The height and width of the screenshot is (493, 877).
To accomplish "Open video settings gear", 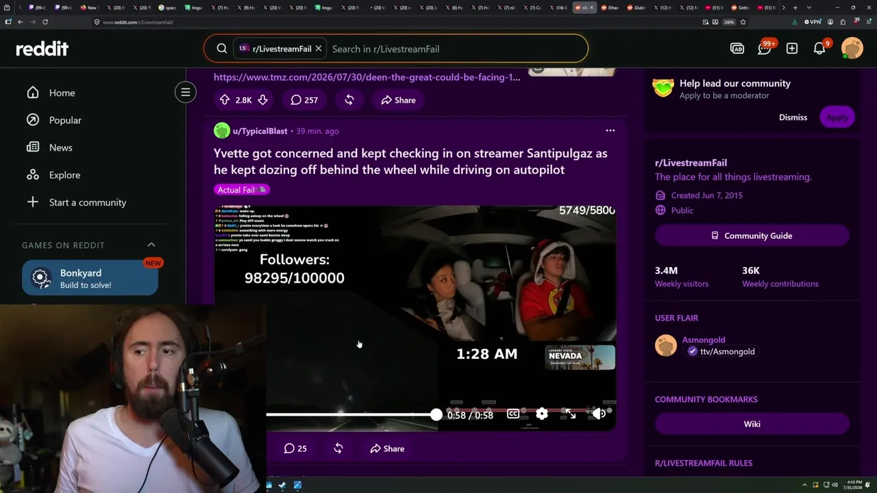I will tap(542, 414).
